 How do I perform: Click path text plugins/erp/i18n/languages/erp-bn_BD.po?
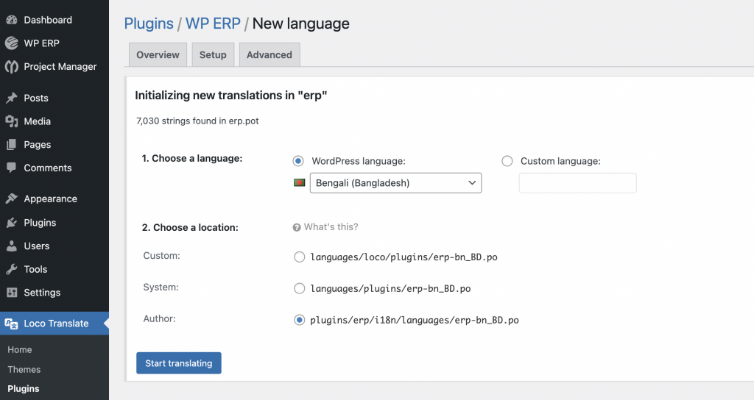click(415, 320)
